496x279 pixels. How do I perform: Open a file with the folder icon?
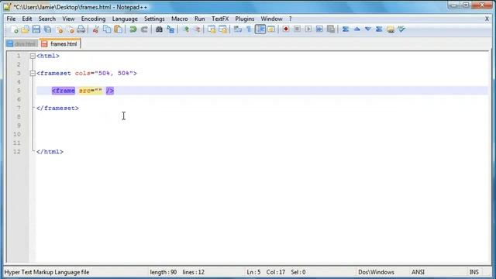[26, 29]
